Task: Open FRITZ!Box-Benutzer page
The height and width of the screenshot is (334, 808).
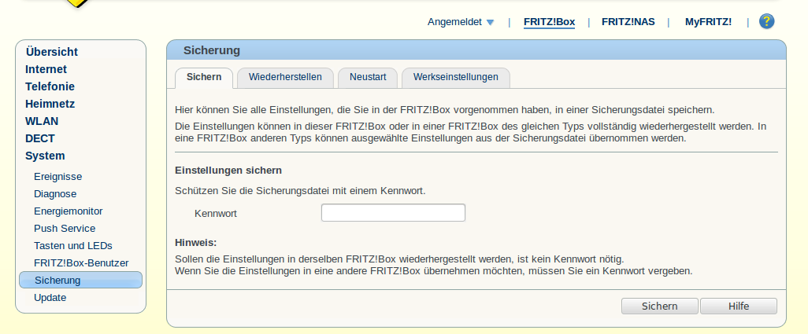Action: [81, 263]
